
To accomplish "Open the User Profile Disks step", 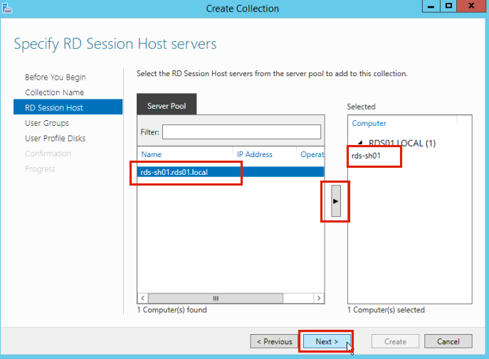I will [x=56, y=139].
